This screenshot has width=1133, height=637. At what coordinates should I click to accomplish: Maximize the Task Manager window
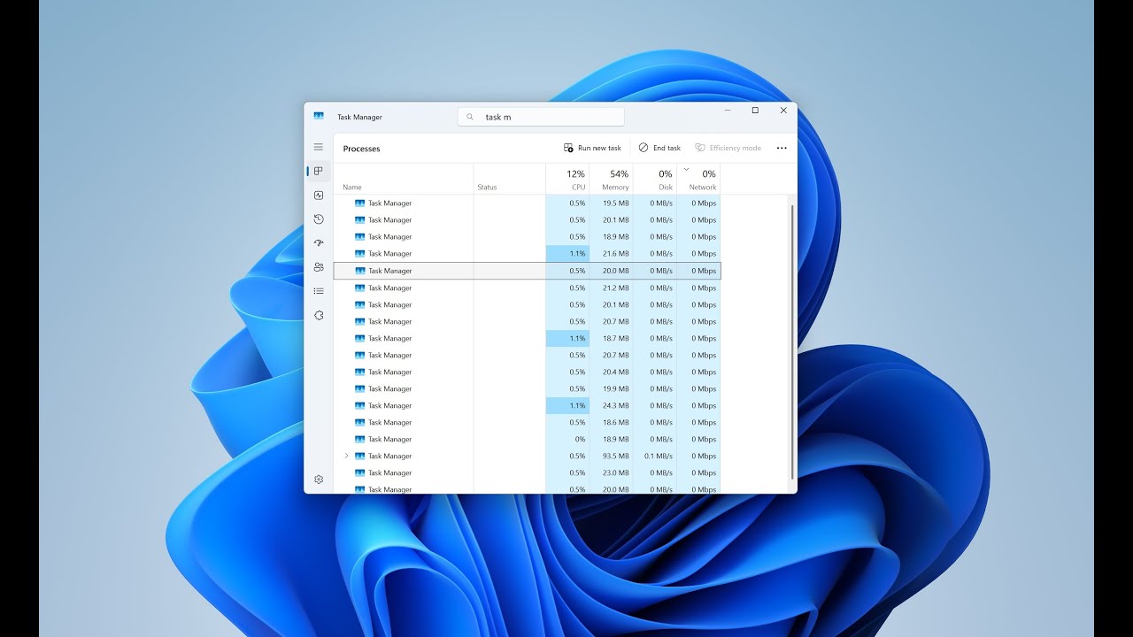tap(755, 111)
